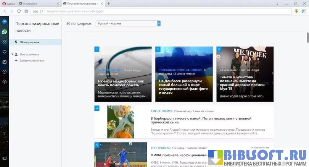Click the page vertical scrollbar thumb

click(307, 38)
